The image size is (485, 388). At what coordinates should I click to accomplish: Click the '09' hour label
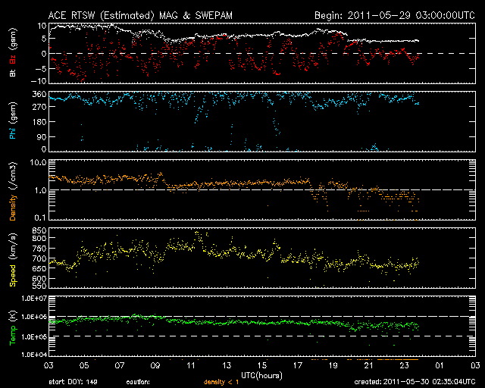[x=155, y=366]
